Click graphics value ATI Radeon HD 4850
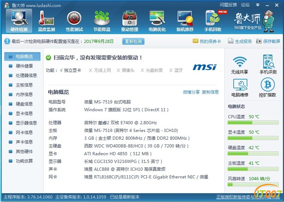 coord(118,154)
